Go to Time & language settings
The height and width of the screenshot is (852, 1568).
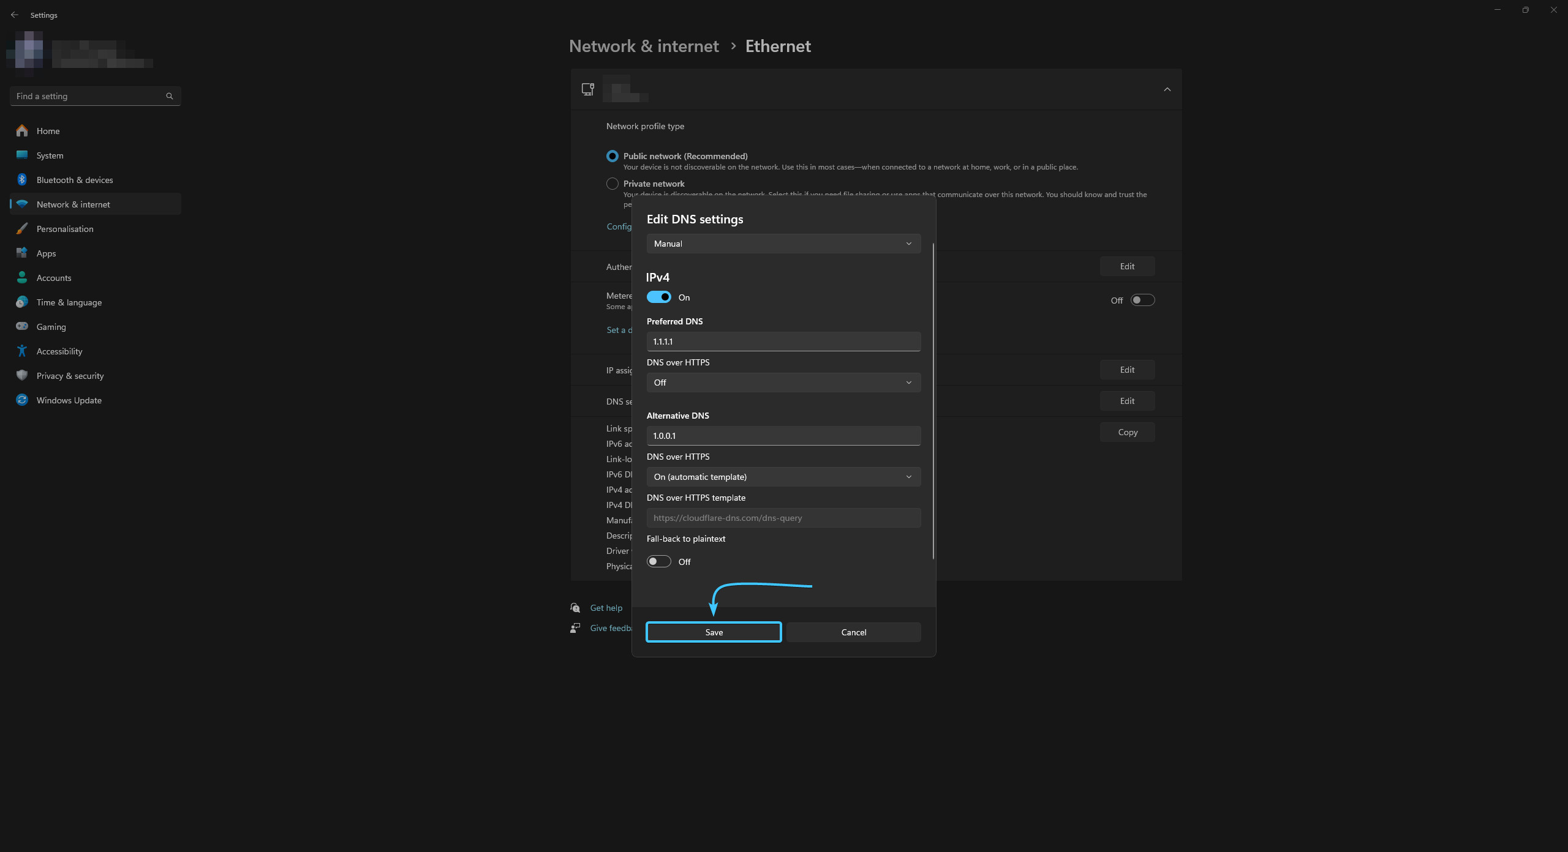tap(69, 302)
